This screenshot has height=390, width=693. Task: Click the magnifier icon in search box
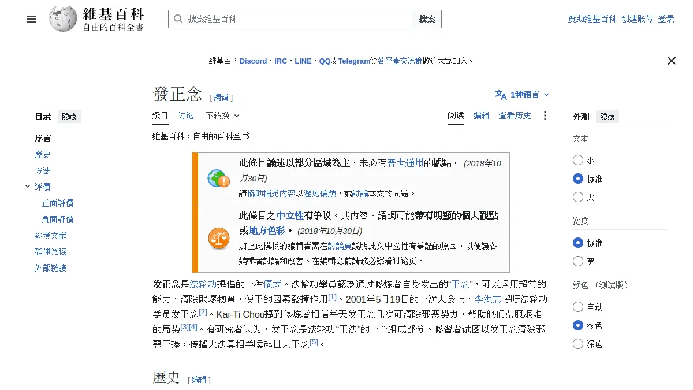(178, 19)
